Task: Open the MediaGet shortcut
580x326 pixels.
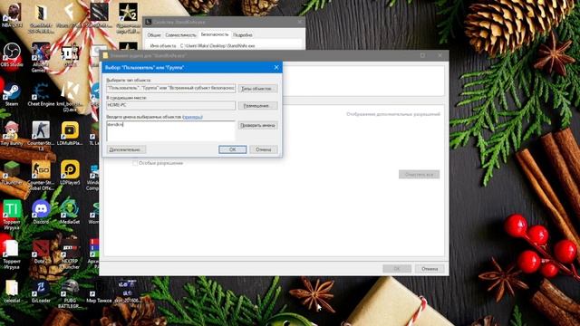Action: pos(70,212)
